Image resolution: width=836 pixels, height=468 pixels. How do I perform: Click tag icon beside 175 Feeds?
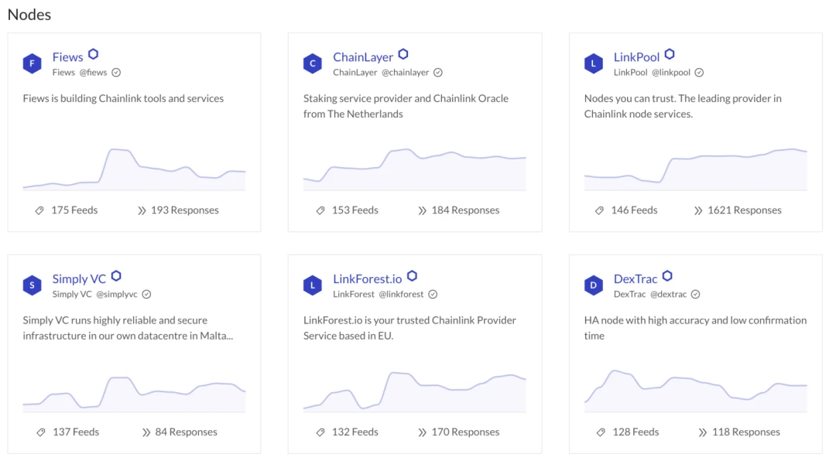(39, 210)
